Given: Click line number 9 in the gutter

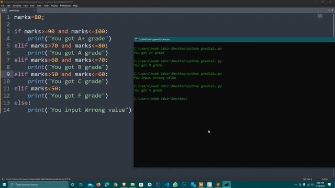Looking at the screenshot, I should (8, 74).
